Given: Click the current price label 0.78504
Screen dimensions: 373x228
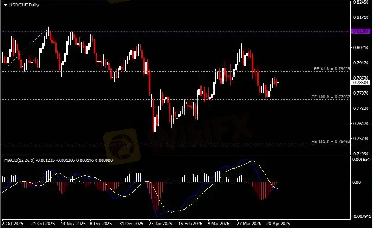Looking at the screenshot, I should click(x=361, y=83).
